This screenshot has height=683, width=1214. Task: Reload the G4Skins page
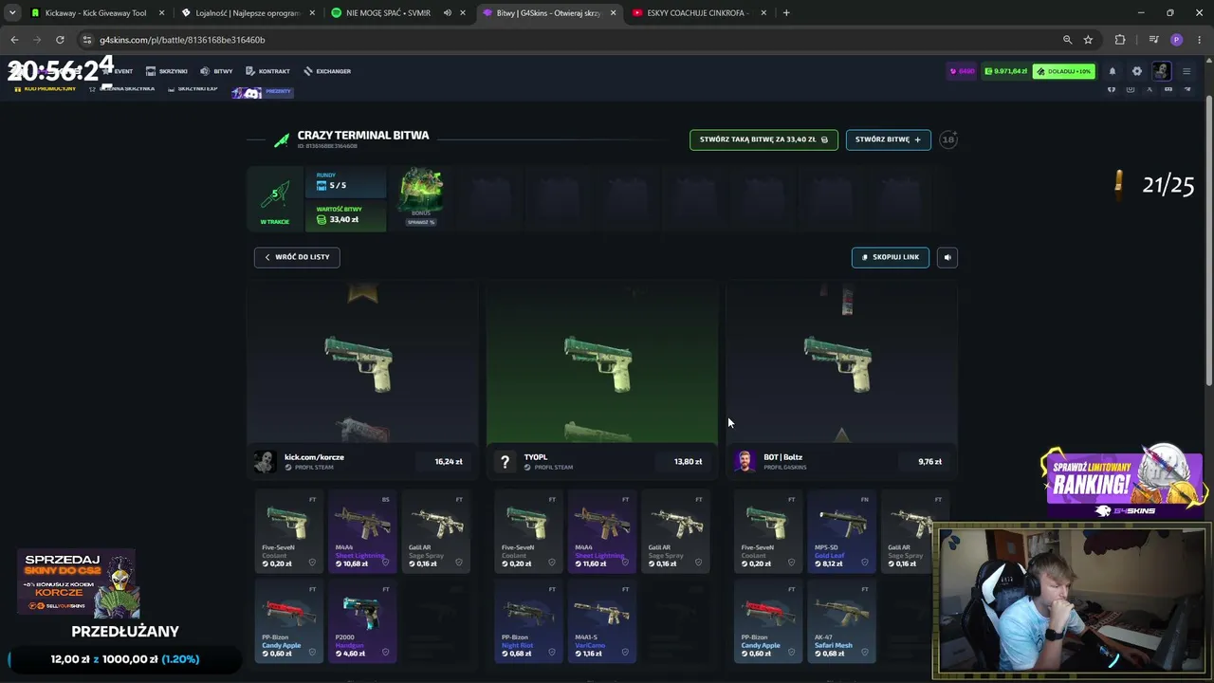tap(60, 40)
